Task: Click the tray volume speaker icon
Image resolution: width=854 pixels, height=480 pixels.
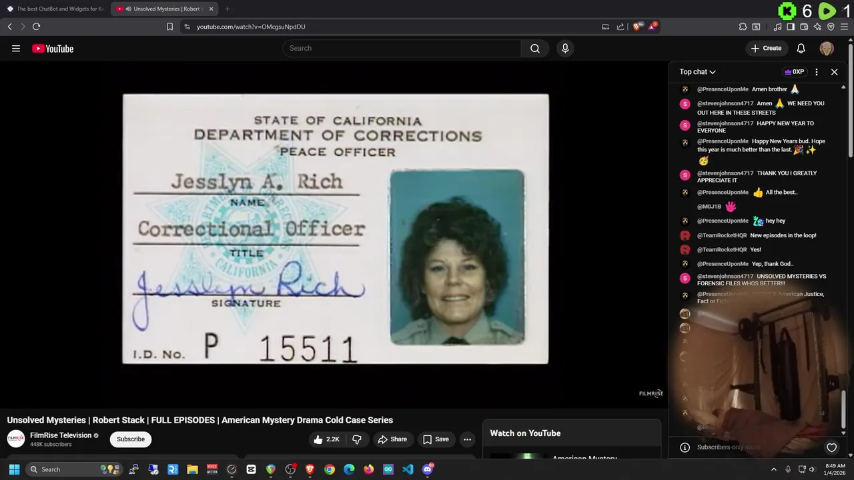Action: pos(812,469)
